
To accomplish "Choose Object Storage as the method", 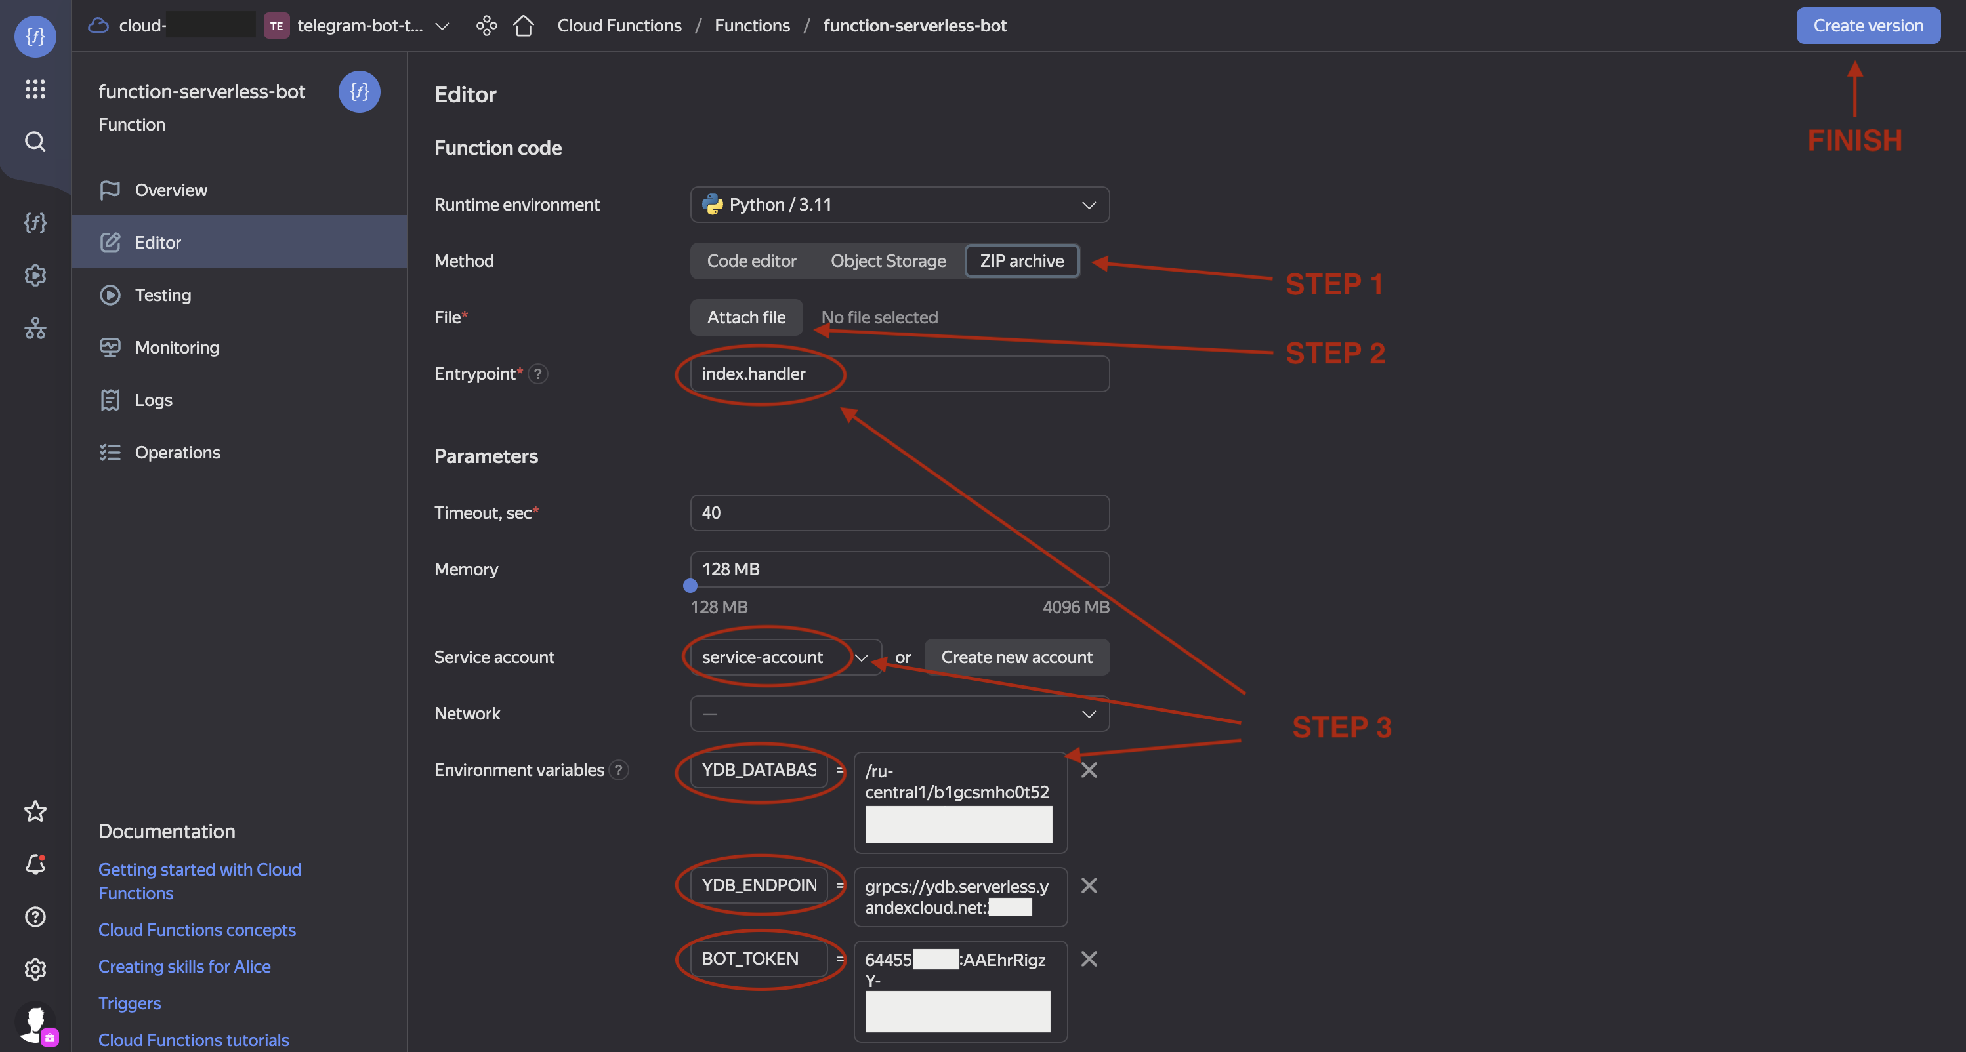I will (x=888, y=261).
